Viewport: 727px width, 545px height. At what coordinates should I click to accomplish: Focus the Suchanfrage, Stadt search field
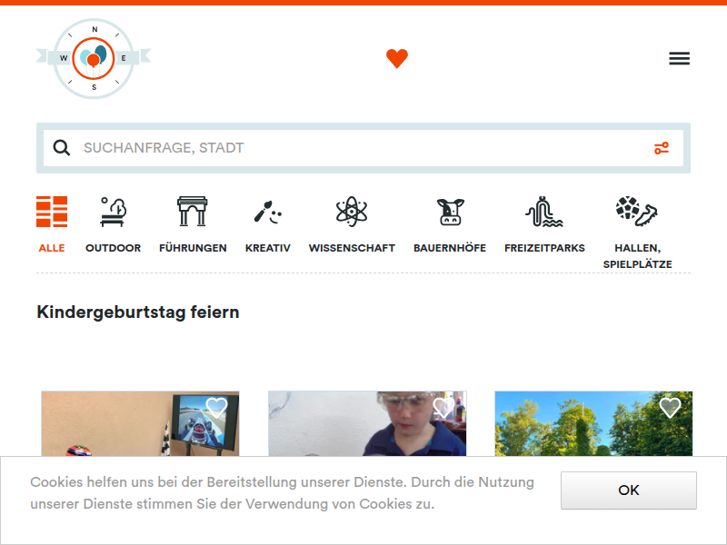click(x=363, y=148)
